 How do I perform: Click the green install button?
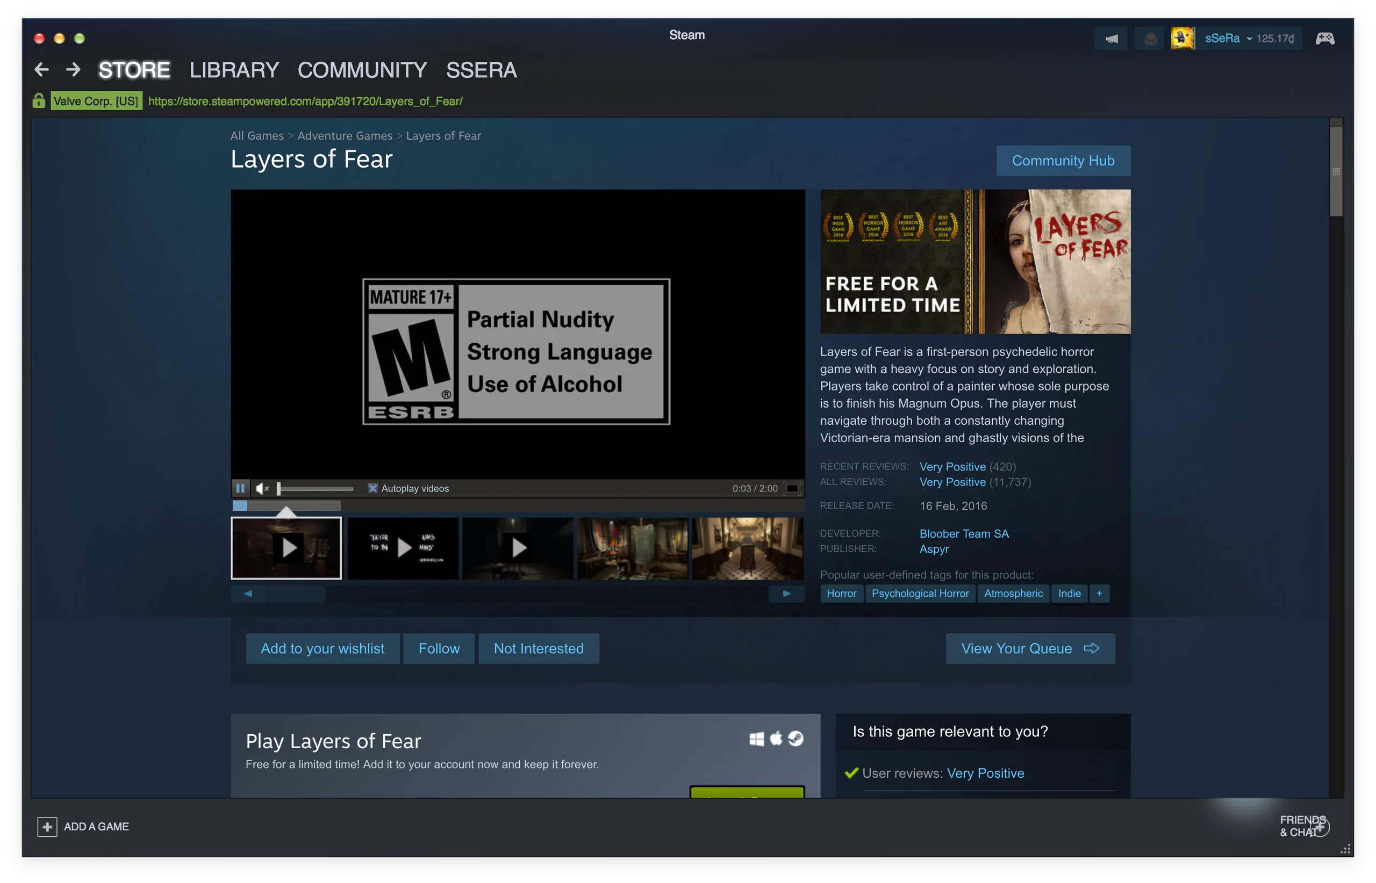coord(747,792)
